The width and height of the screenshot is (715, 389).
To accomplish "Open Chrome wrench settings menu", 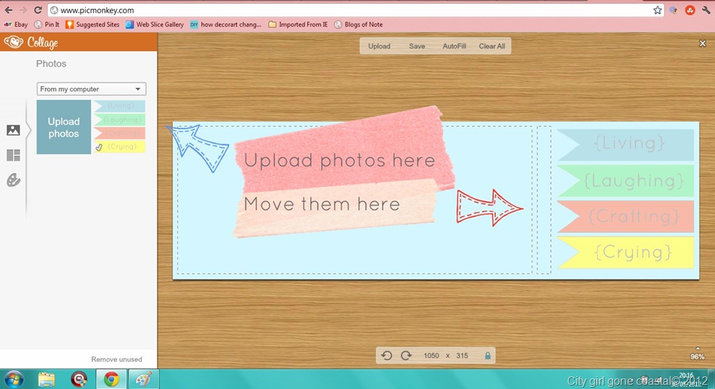I will [x=707, y=10].
